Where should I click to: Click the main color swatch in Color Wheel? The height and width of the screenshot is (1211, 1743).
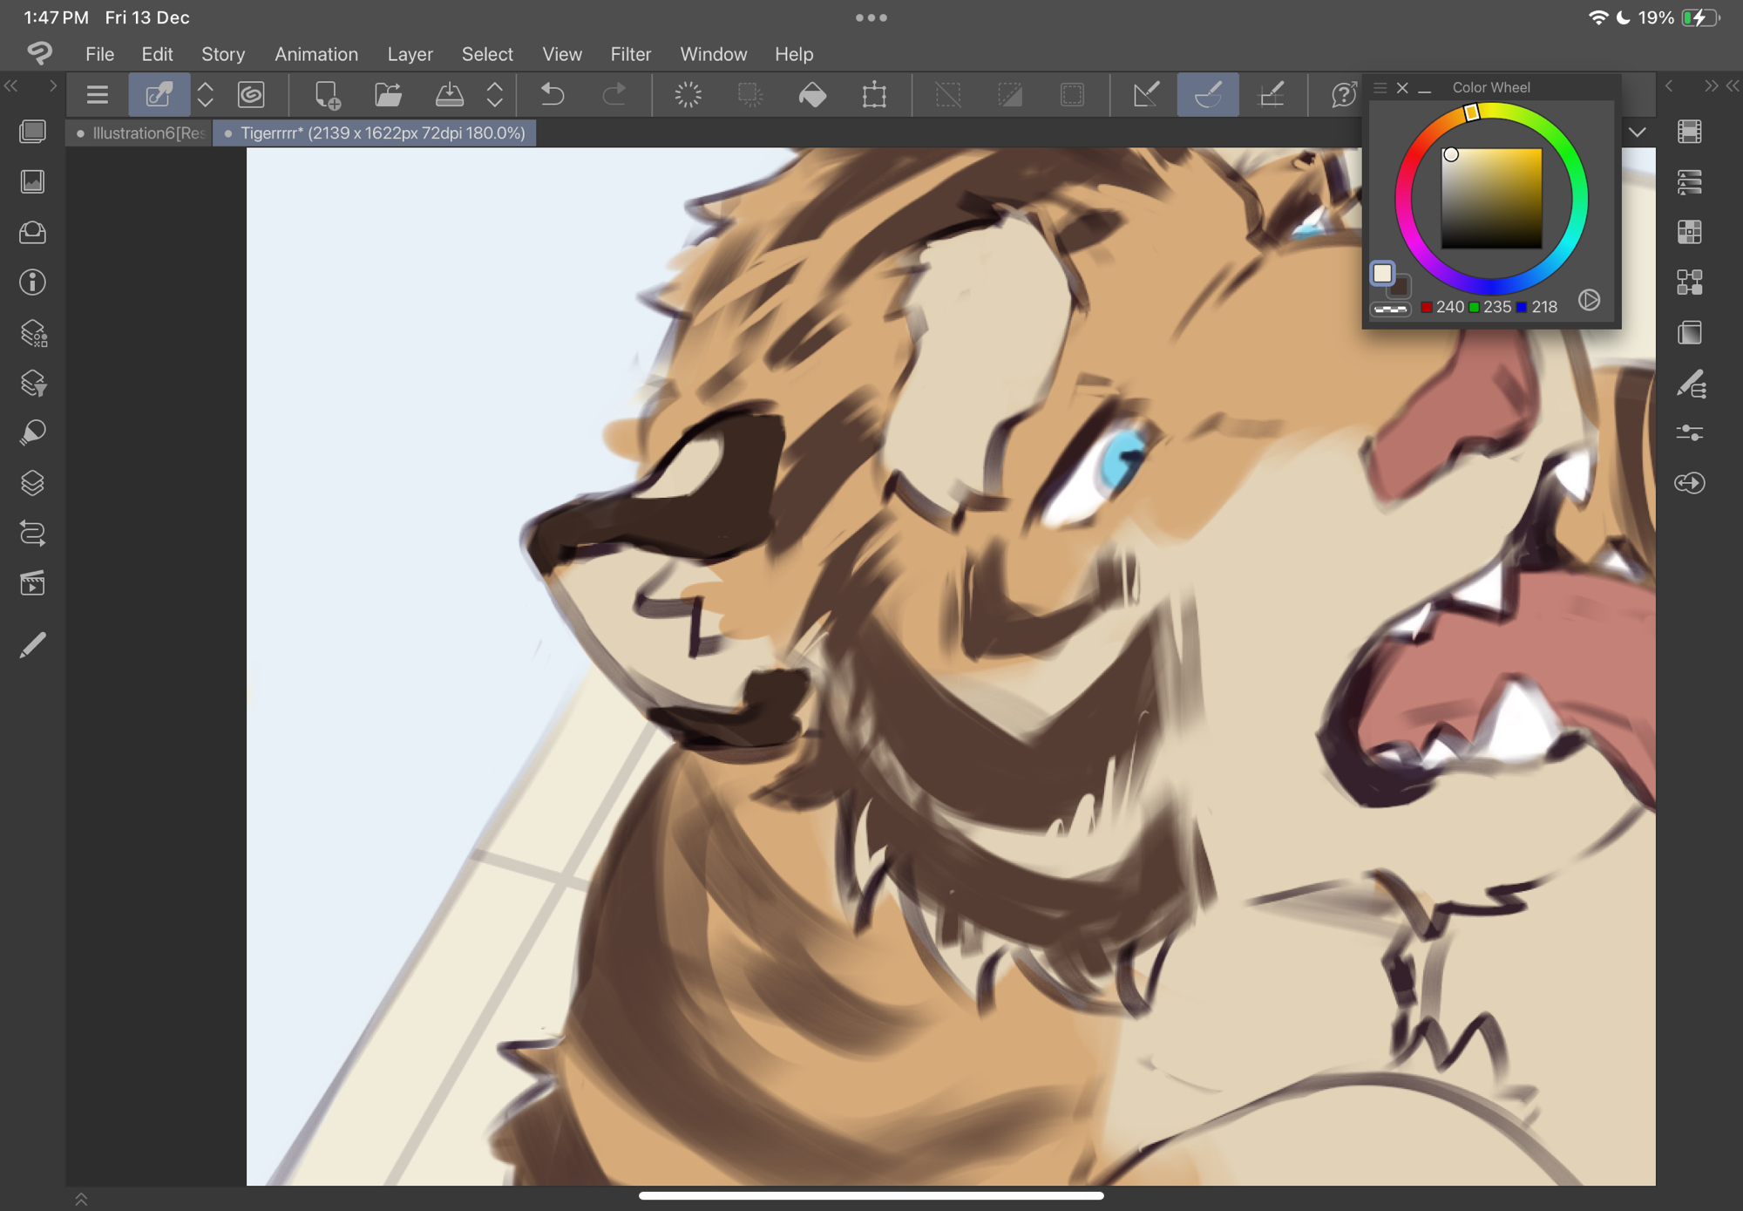click(1382, 273)
